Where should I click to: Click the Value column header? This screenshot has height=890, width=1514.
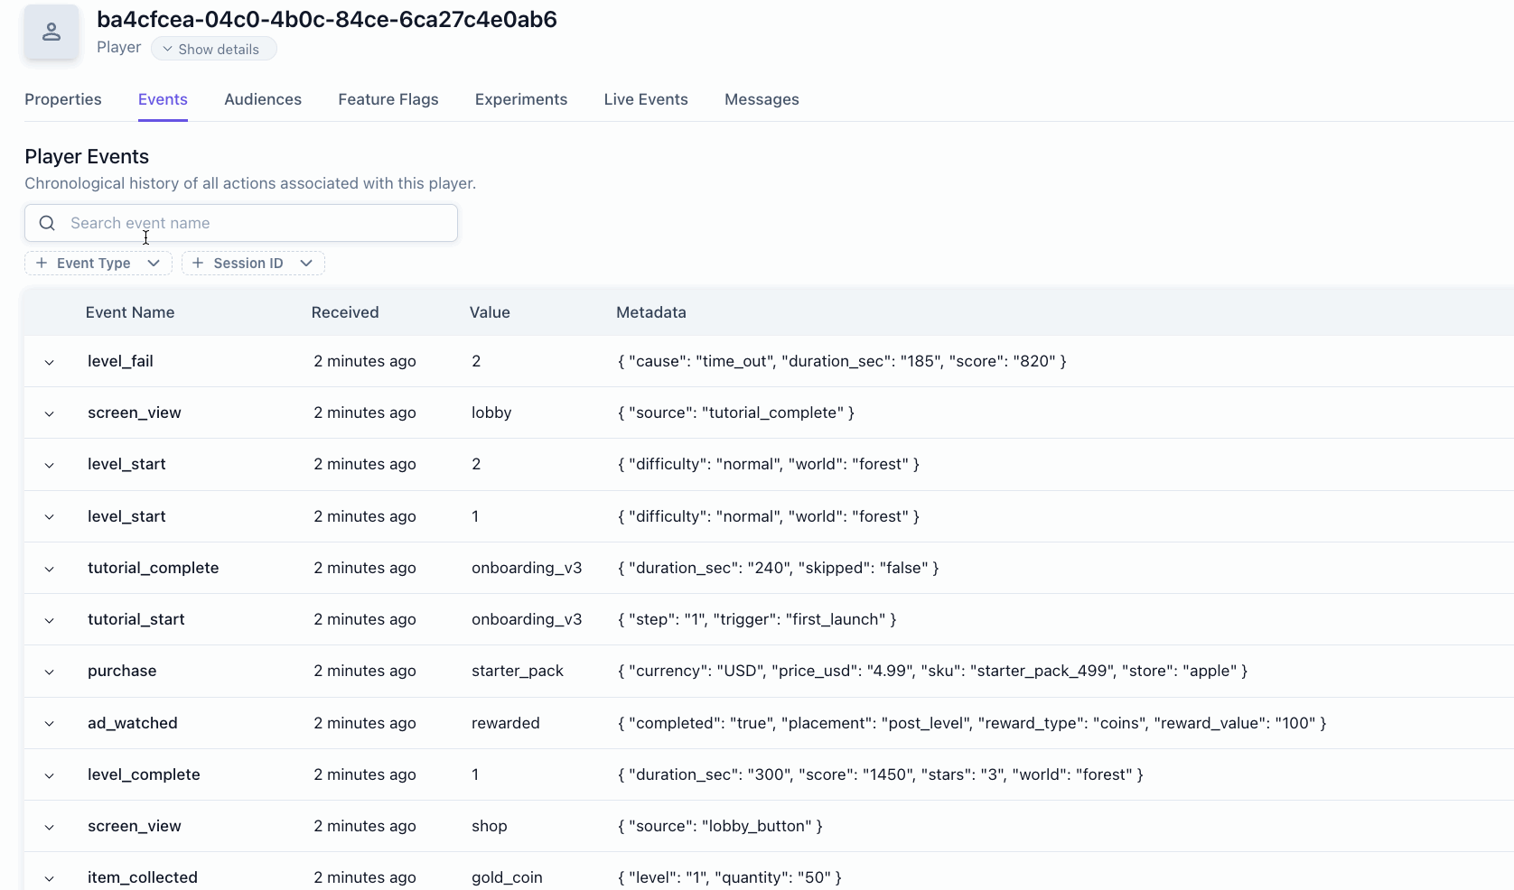click(490, 312)
